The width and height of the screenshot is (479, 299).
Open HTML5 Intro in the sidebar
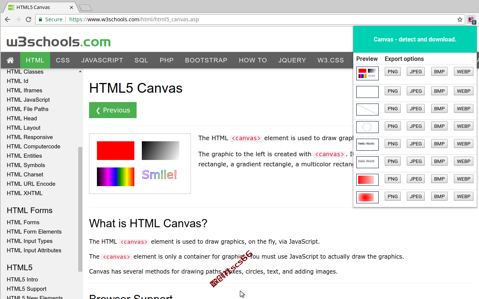tap(22, 280)
